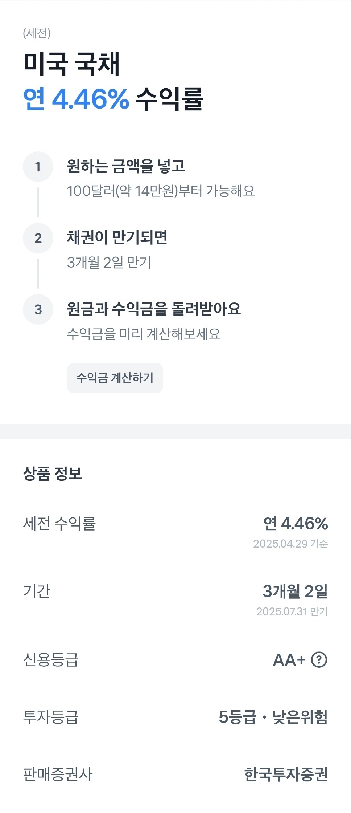
Task: Tap the 2025.07.31 만기 maturity date
Action: [292, 611]
